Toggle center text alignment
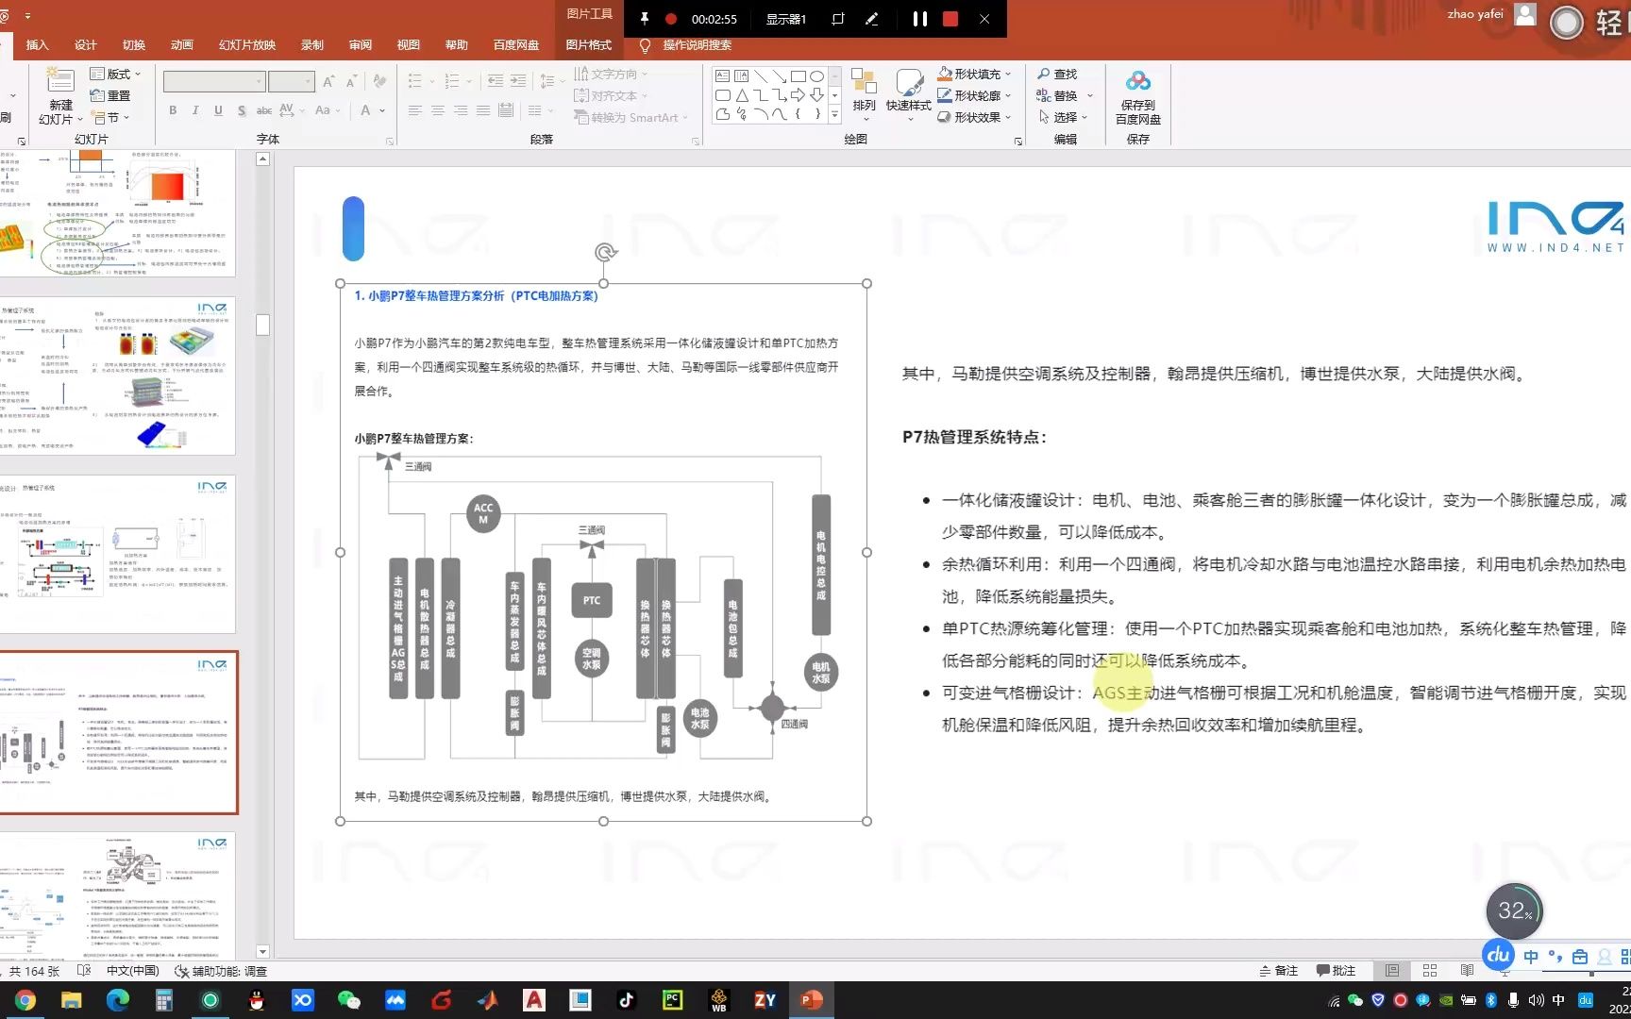Viewport: 1631px width, 1019px height. click(438, 110)
